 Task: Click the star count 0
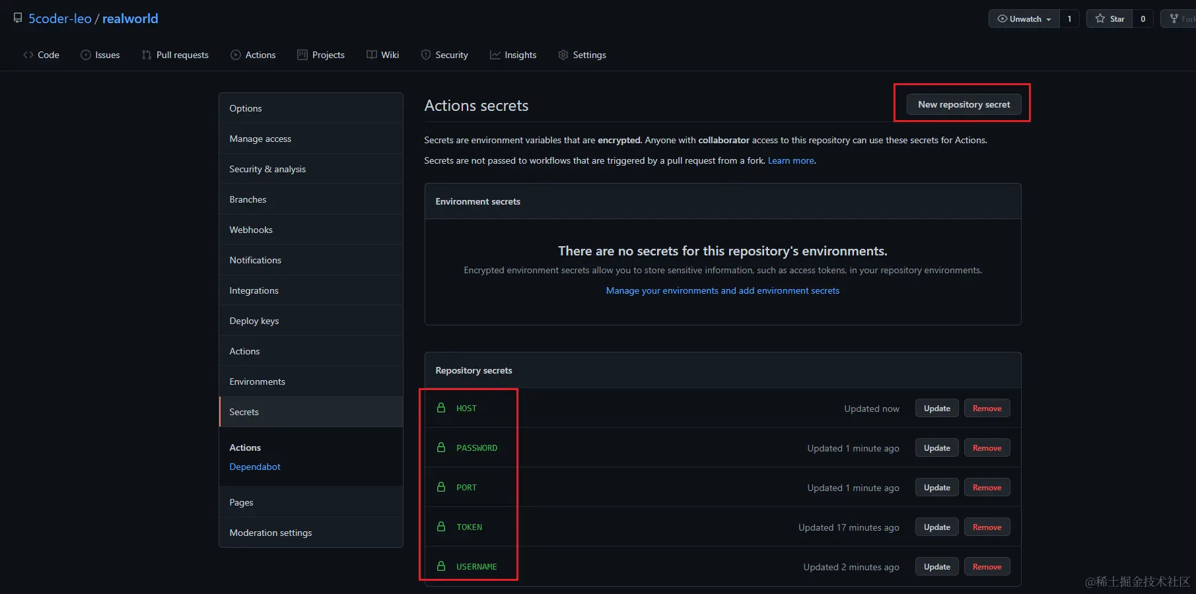pos(1143,18)
